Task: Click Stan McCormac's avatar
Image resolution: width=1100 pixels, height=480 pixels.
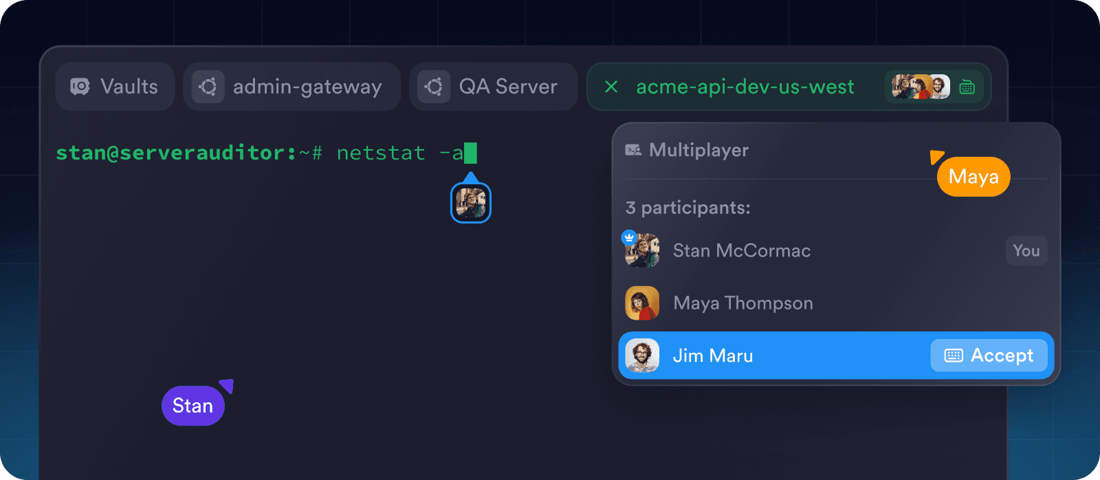Action: point(642,250)
